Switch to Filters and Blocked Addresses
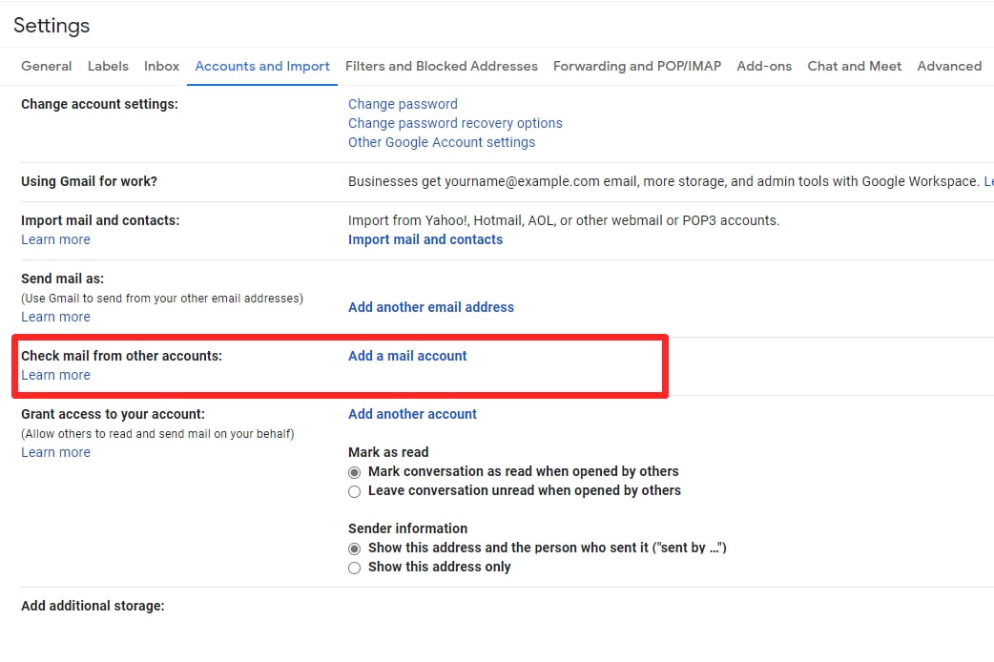The height and width of the screenshot is (662, 994). [442, 66]
